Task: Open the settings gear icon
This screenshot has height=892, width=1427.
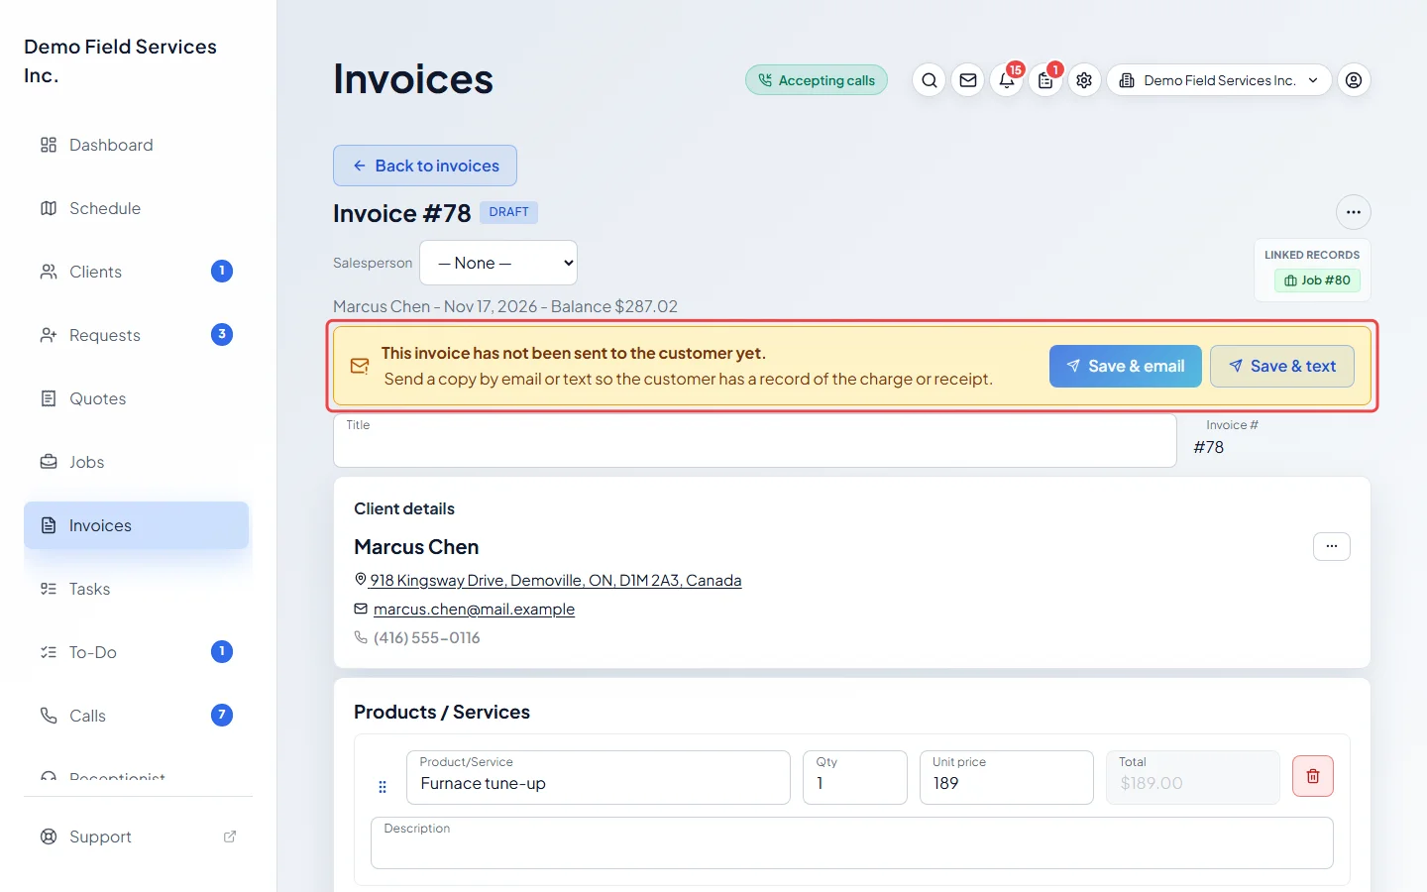Action: pos(1084,80)
